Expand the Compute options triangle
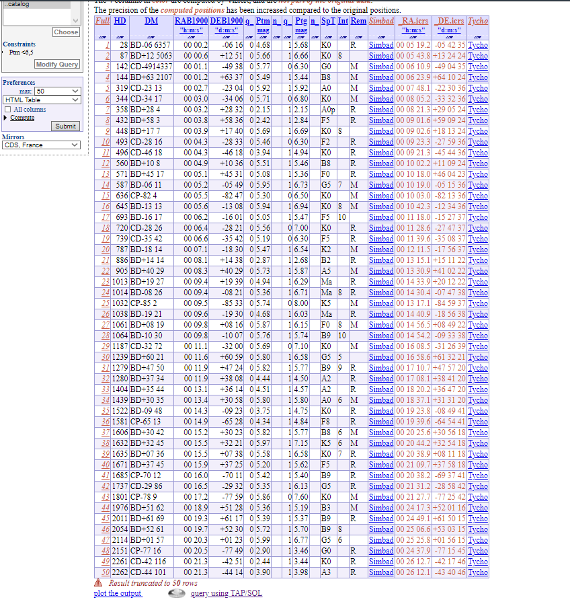The width and height of the screenshot is (570, 608). click(x=5, y=118)
